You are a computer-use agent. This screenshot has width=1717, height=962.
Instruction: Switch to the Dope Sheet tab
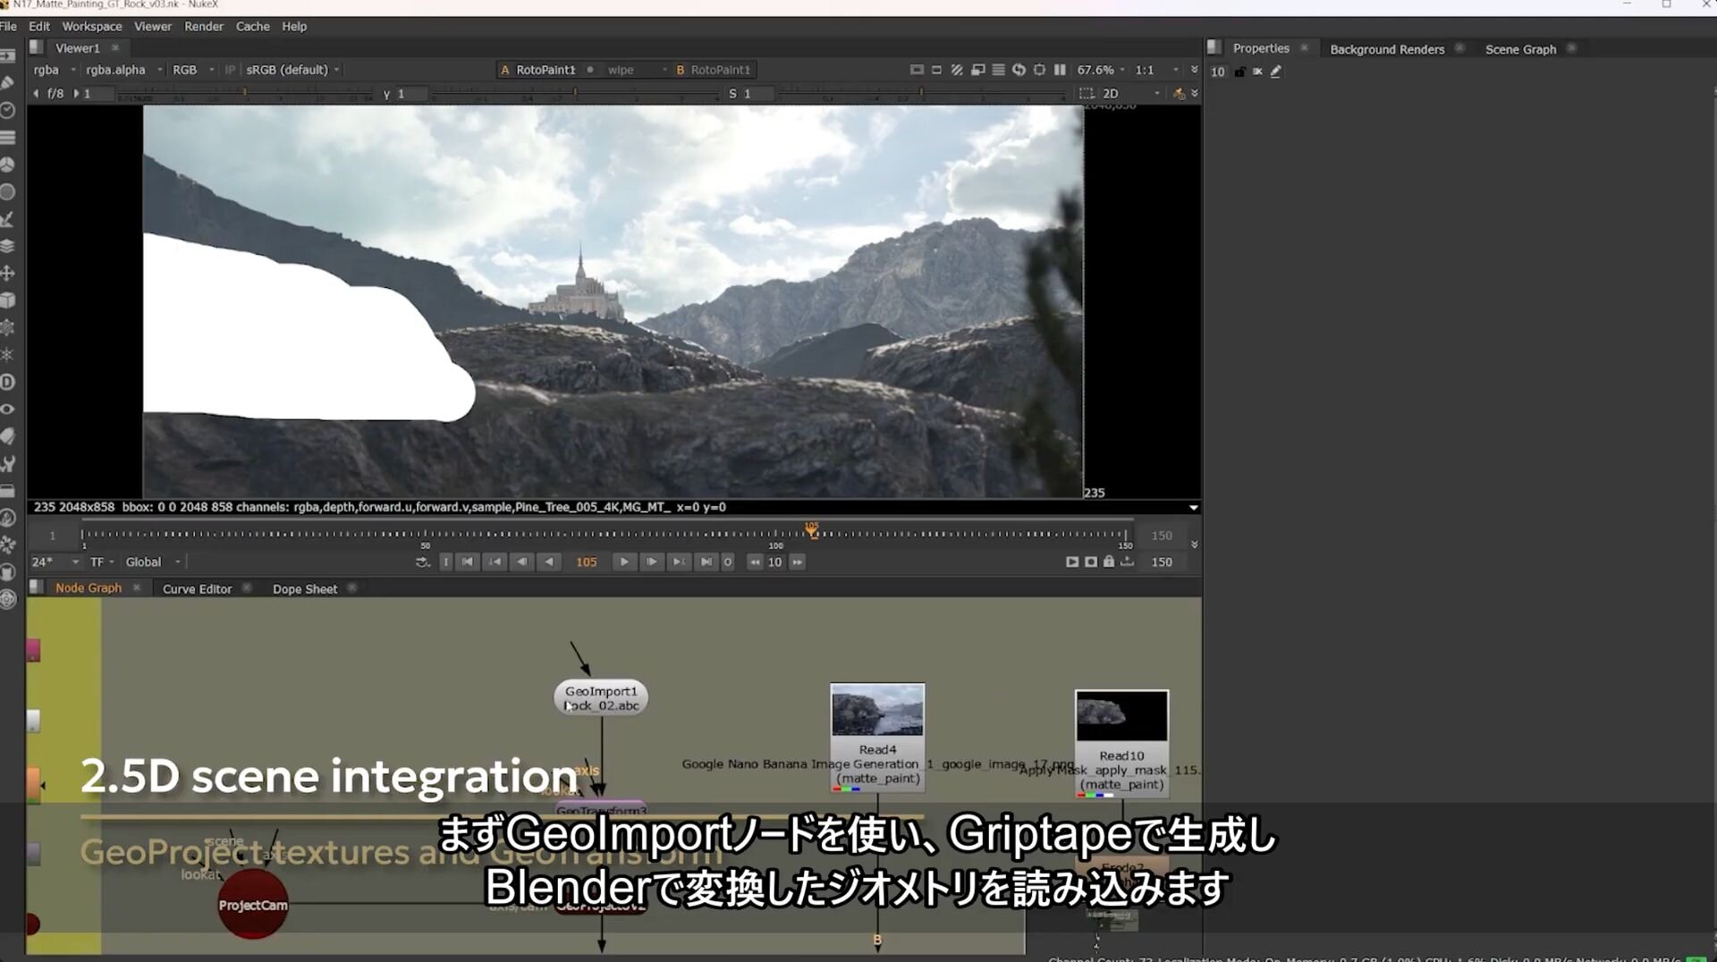[x=305, y=589]
